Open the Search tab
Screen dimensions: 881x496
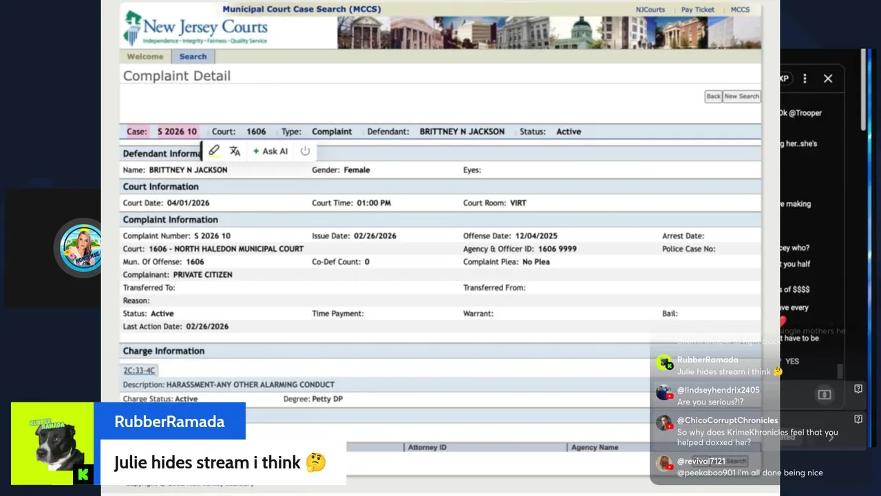coord(193,56)
